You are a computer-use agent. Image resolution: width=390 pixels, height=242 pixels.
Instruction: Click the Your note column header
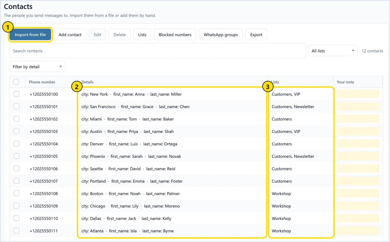click(345, 82)
